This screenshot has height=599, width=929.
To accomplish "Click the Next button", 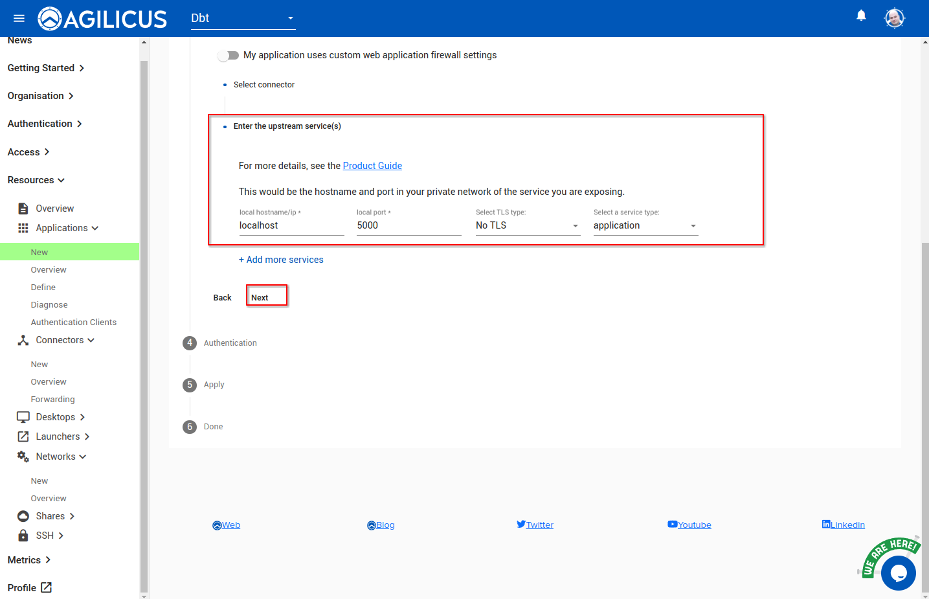I will [266, 296].
